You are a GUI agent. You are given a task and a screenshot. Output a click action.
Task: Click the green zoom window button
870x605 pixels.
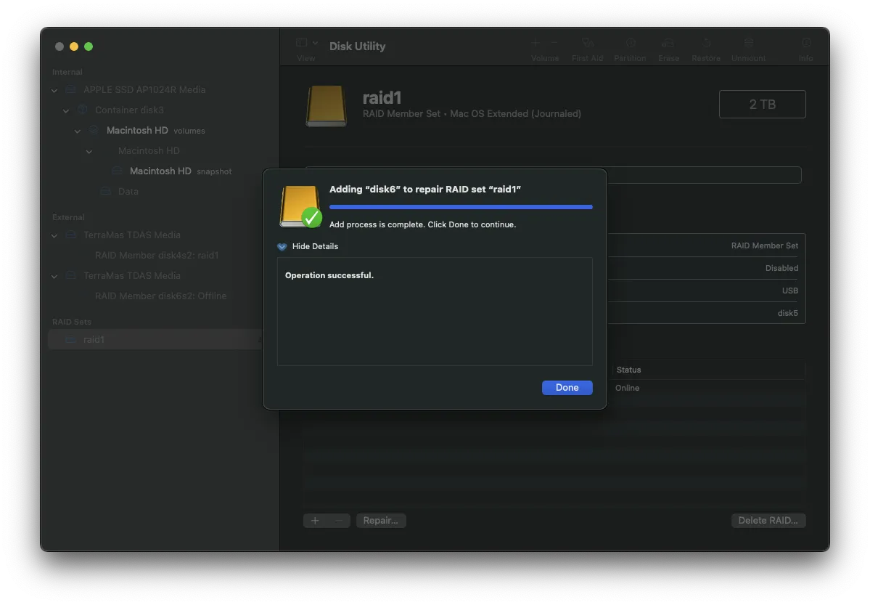pyautogui.click(x=89, y=46)
